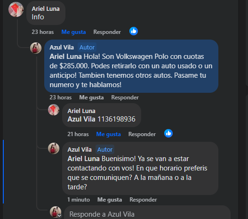The height and width of the screenshot is (219, 248).
Task: Click the Autor badge on the Buenisimo reply
Action: click(105, 150)
